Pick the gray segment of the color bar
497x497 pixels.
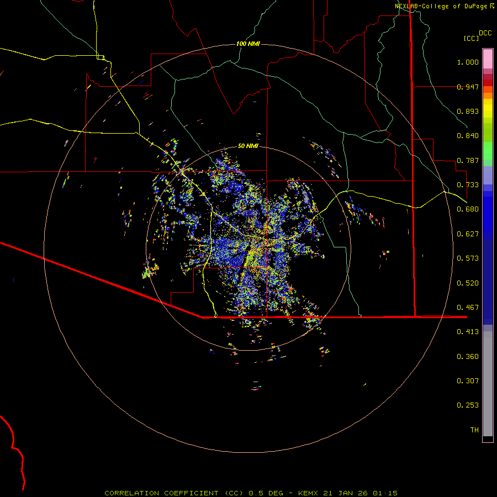click(488, 384)
